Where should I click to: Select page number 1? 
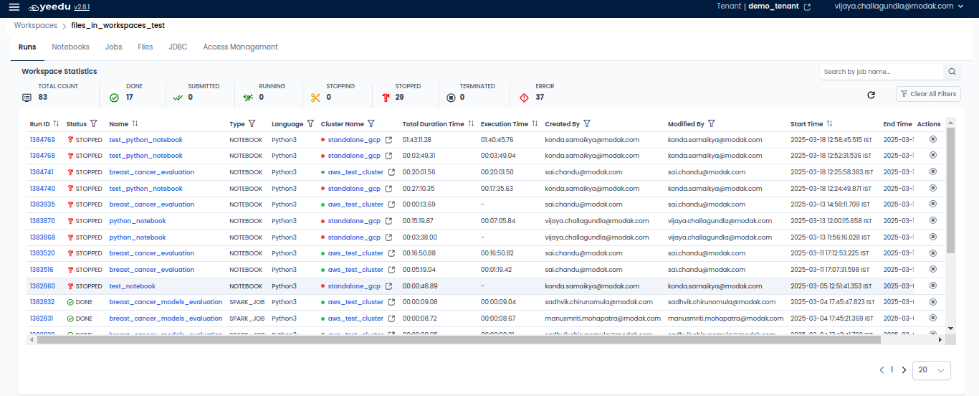click(892, 370)
